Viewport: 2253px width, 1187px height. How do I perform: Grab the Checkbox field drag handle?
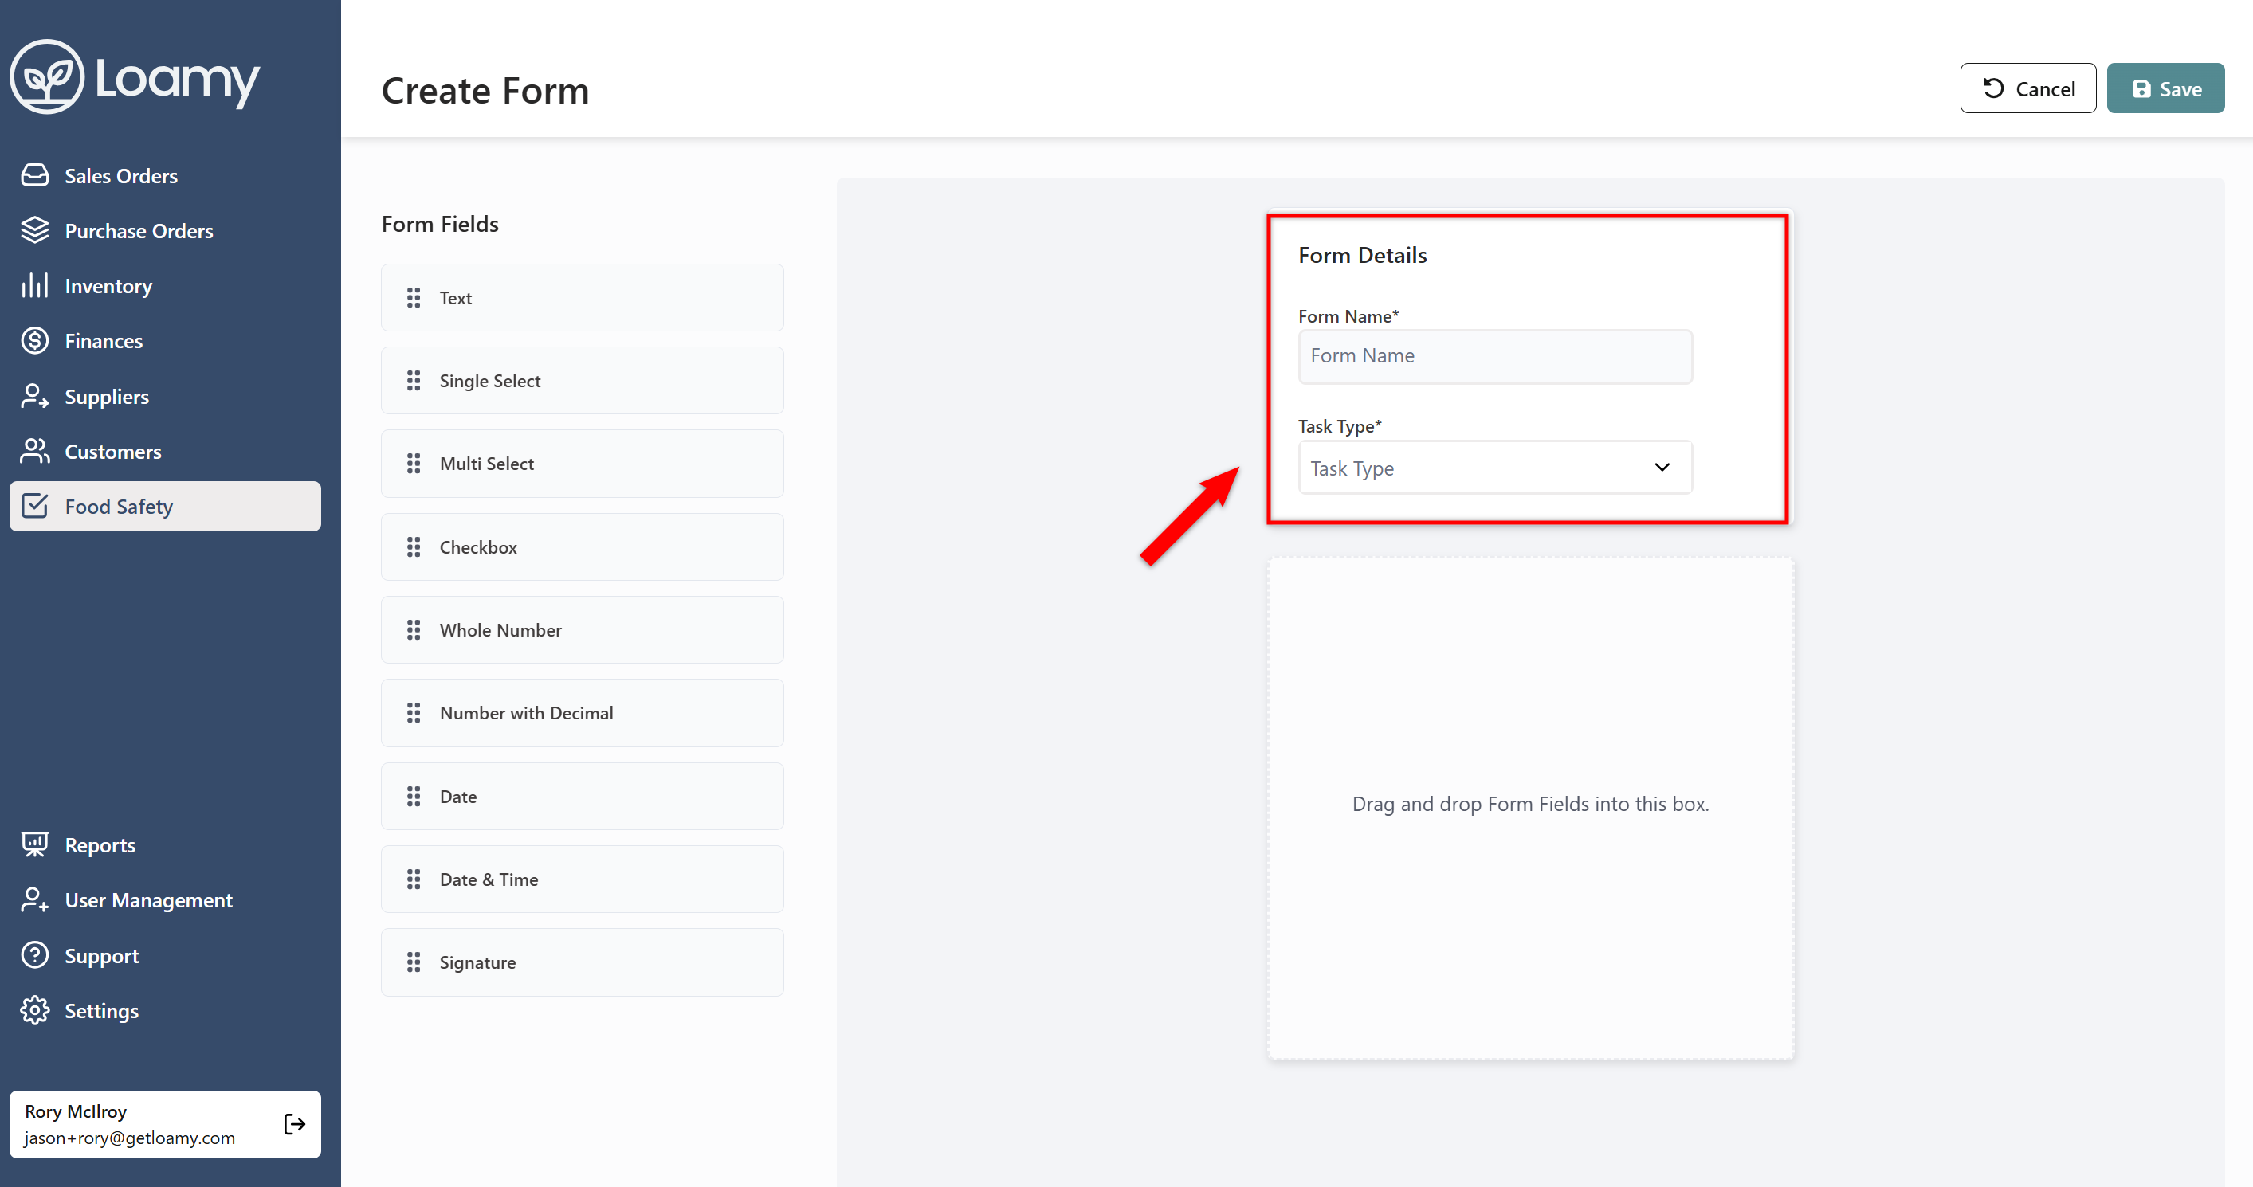pos(414,547)
